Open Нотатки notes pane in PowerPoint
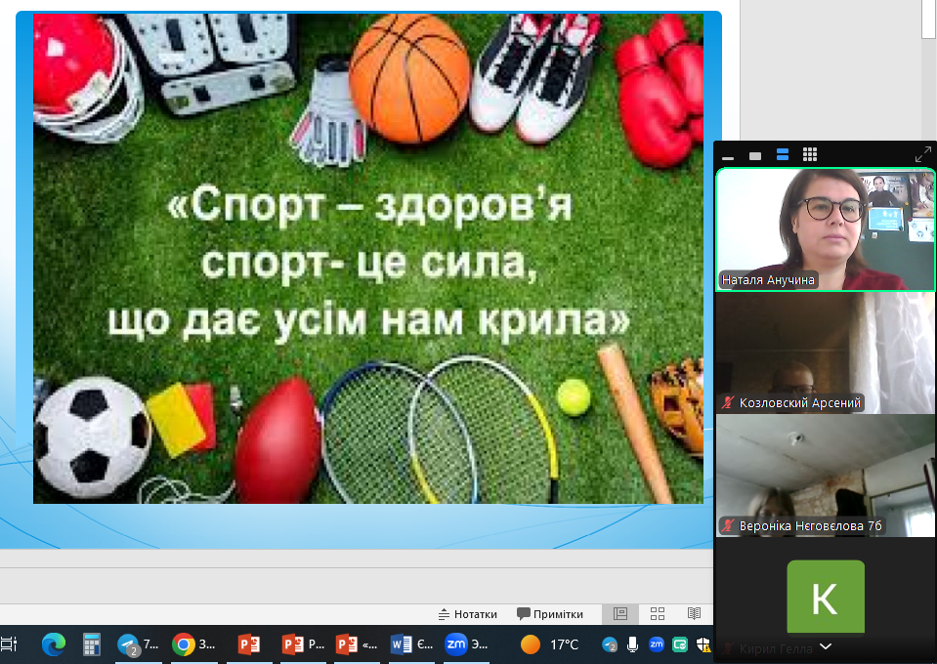This screenshot has width=937, height=664. (x=467, y=614)
